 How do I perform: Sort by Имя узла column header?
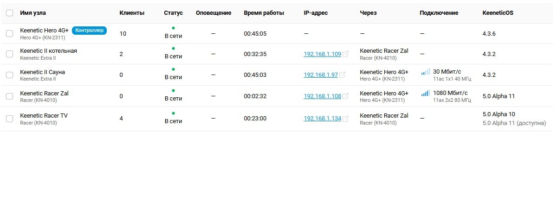click(x=33, y=13)
